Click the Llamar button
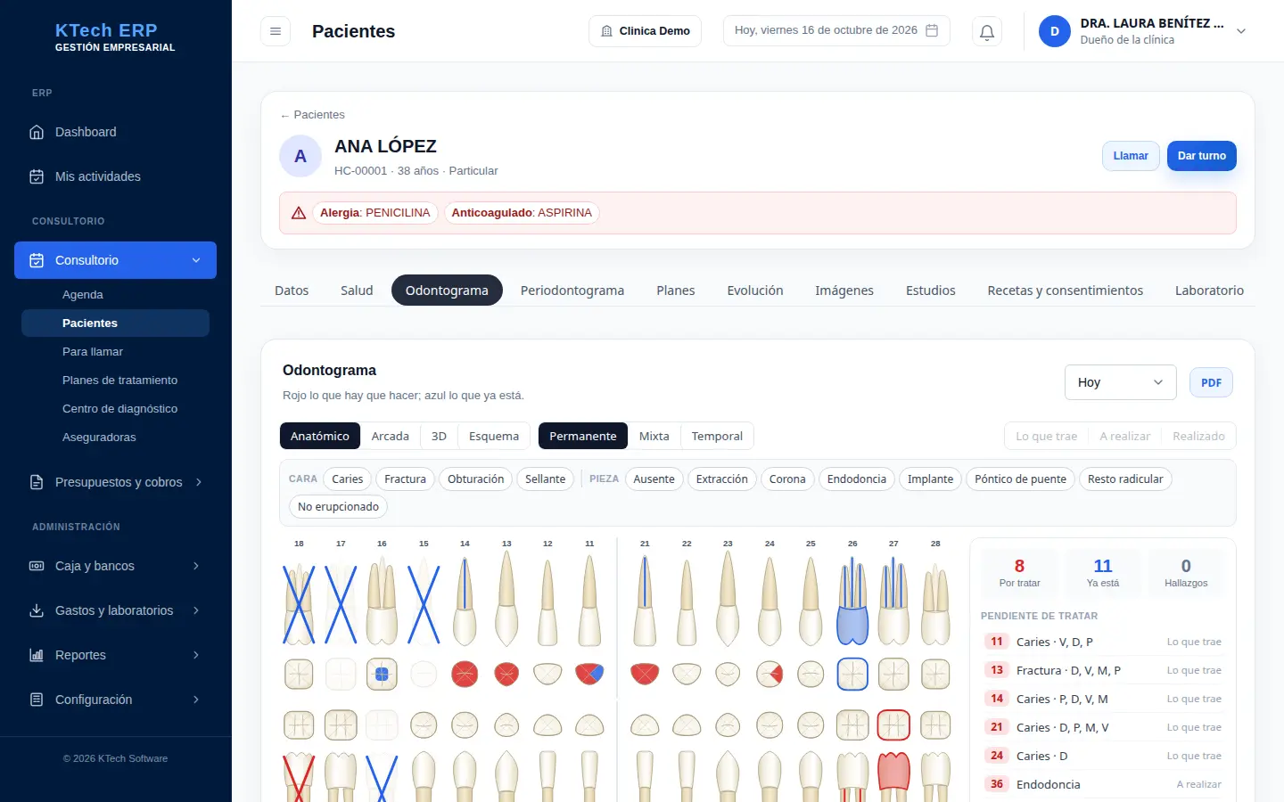The image size is (1284, 802). 1131,156
